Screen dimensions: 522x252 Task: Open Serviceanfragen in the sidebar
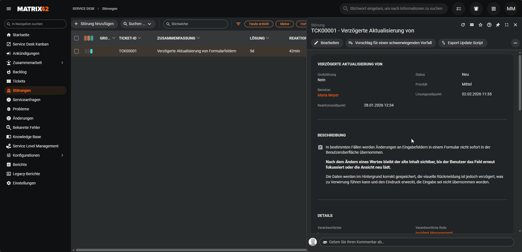pyautogui.click(x=26, y=100)
